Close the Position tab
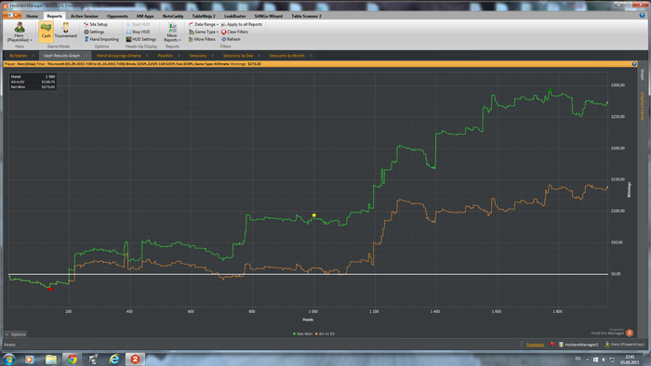This screenshot has height=366, width=651. pos(179,56)
